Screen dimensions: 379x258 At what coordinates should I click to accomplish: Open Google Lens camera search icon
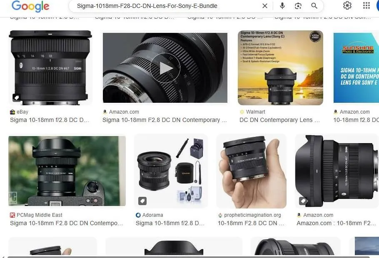[x=298, y=6]
